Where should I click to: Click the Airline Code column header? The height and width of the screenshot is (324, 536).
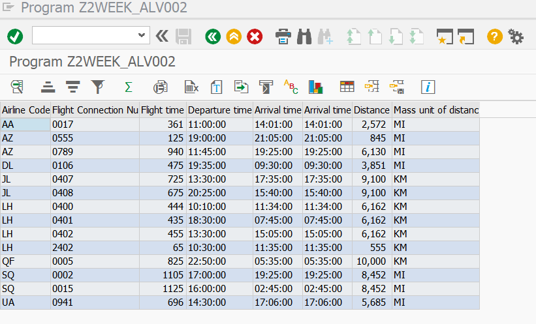pyautogui.click(x=25, y=110)
